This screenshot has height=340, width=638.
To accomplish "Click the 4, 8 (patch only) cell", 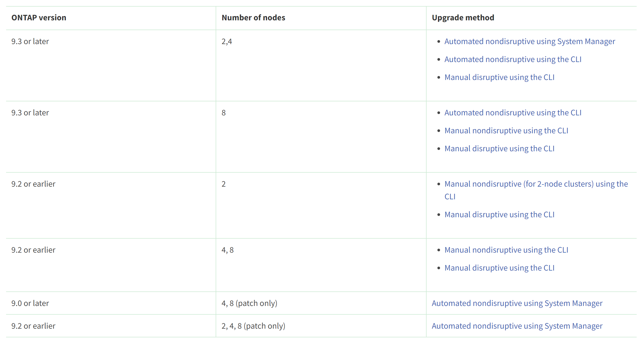I will click(x=249, y=303).
